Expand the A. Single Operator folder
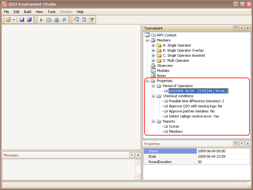The height and width of the screenshot is (190, 253). [153, 45]
